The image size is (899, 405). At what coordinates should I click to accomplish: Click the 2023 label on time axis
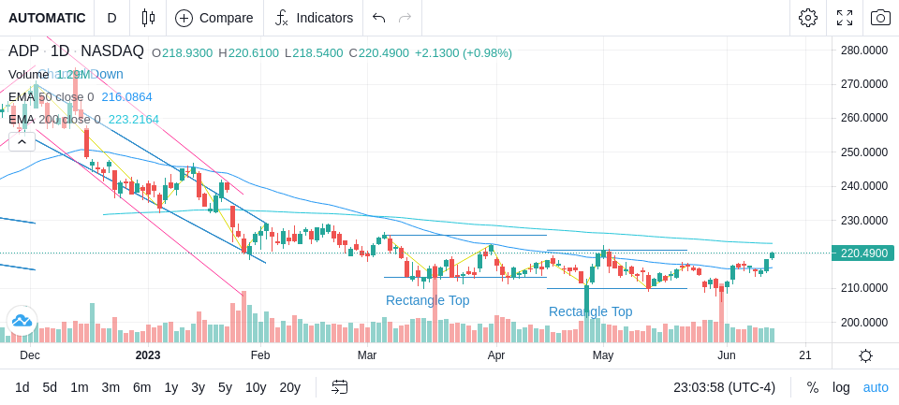pyautogui.click(x=148, y=355)
